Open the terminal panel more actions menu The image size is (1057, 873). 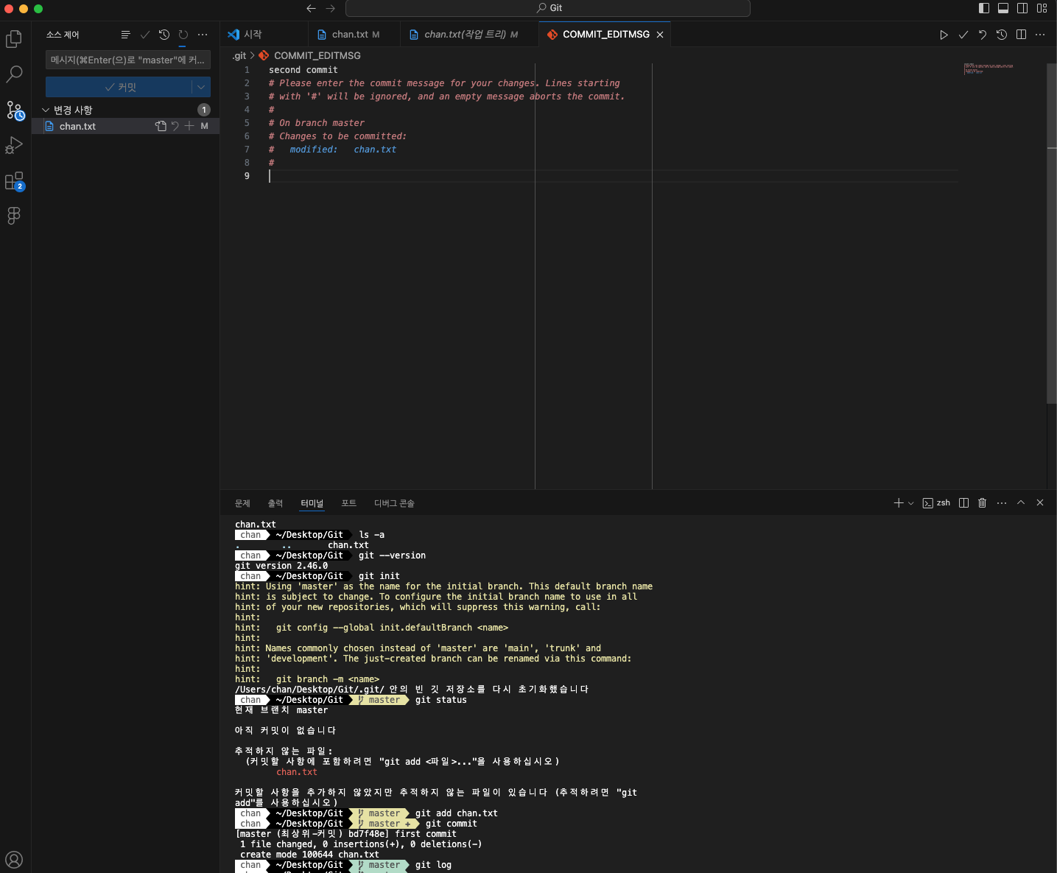point(1002,502)
